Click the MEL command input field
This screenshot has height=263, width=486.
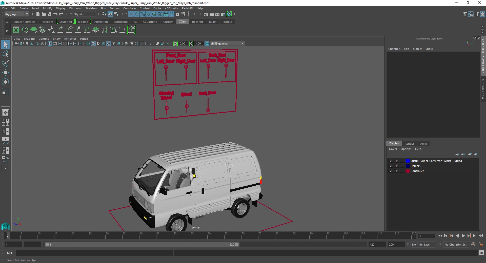94,253
